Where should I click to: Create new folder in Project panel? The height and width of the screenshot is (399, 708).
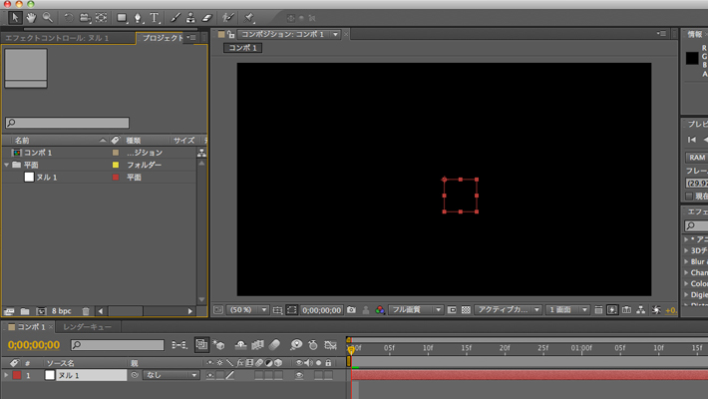[25, 312]
